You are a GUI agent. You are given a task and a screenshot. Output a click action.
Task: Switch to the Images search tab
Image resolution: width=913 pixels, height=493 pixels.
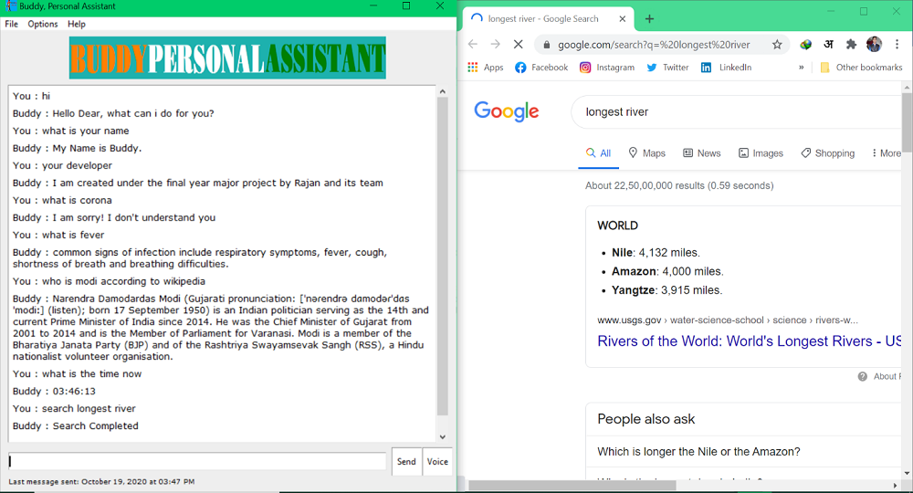(761, 153)
